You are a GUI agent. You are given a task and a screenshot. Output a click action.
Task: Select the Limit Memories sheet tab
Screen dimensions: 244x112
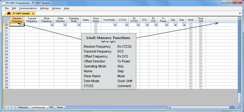click(x=39, y=107)
